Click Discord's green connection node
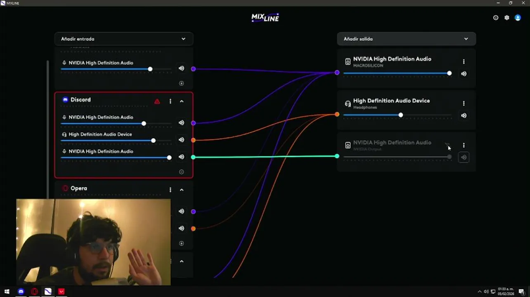Viewport: 530px width, 297px height. coord(193,157)
